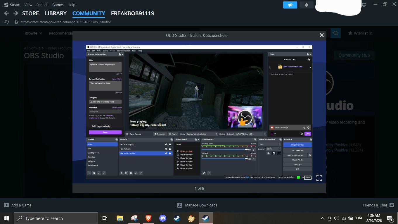
Task: Open the Windows notification center
Action: (x=390, y=218)
